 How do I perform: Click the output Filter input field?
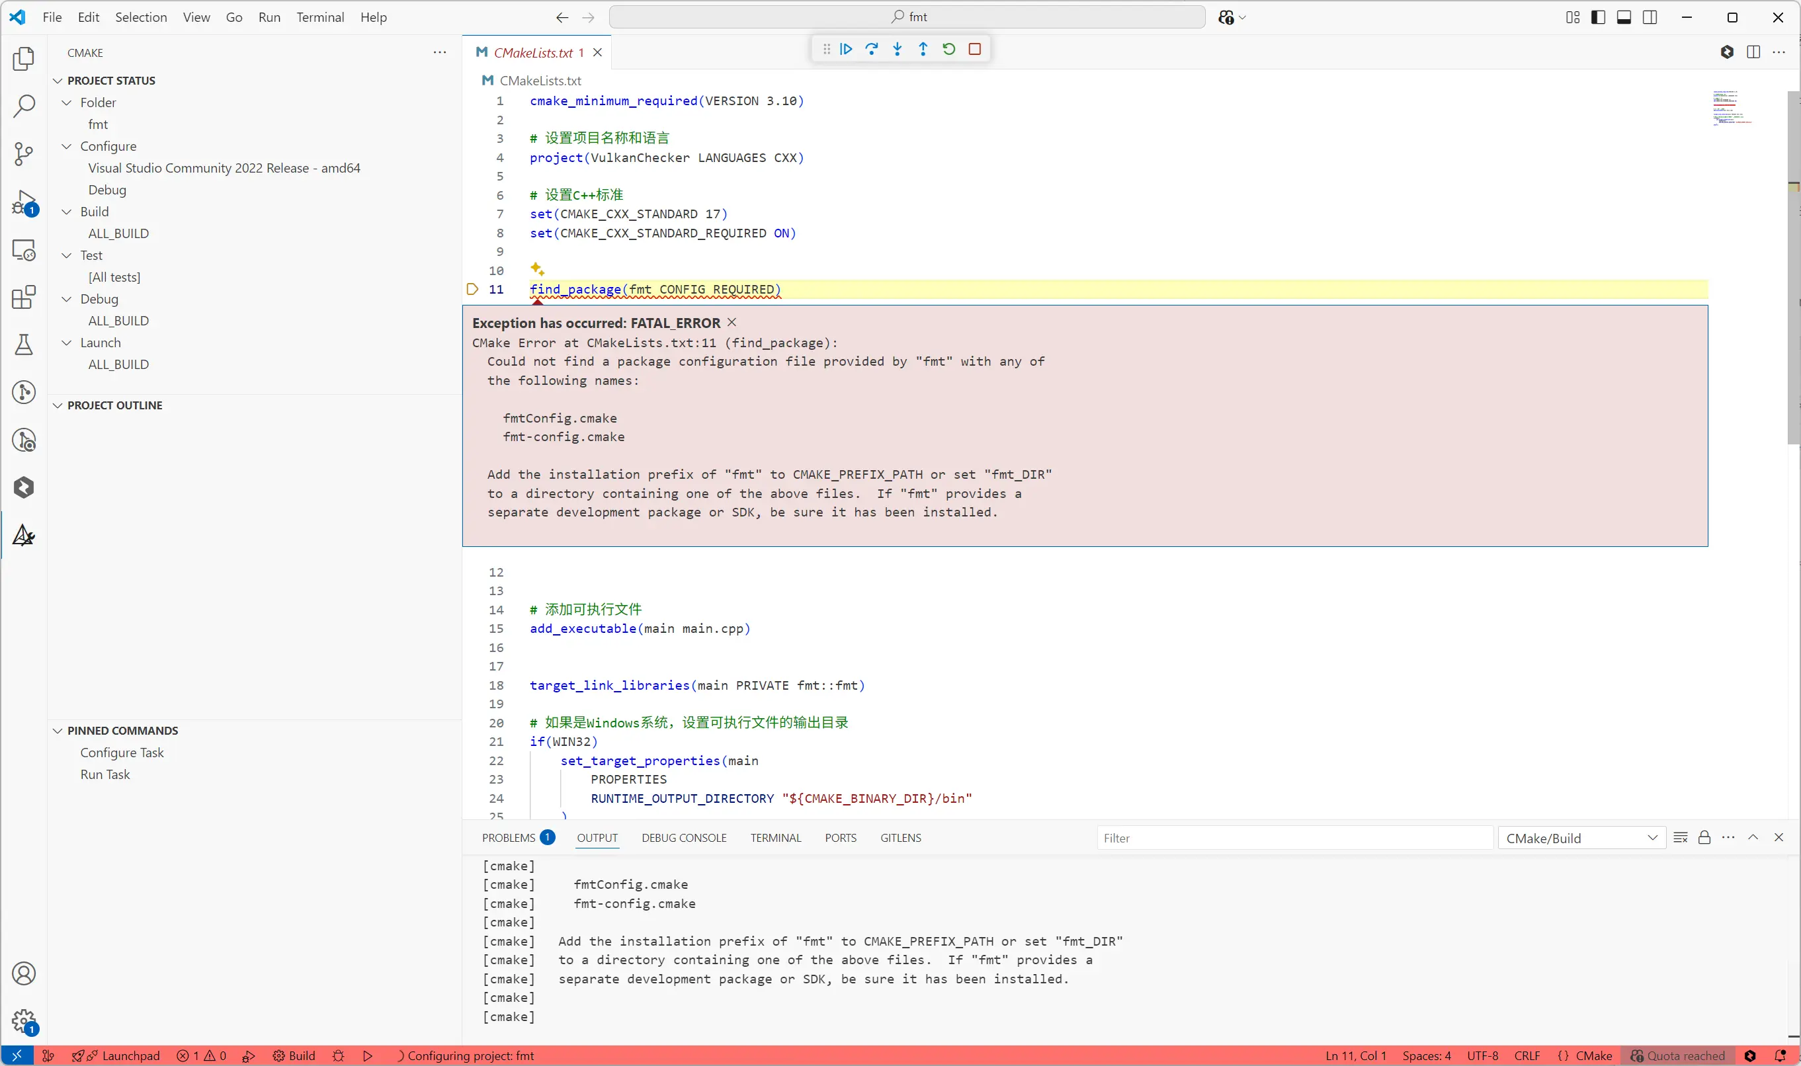click(1293, 838)
